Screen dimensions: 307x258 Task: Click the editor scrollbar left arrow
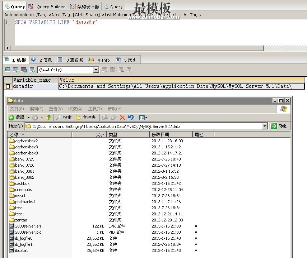(8, 48)
